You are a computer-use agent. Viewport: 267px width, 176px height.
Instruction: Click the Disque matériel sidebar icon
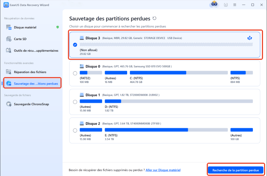click(x=9, y=27)
